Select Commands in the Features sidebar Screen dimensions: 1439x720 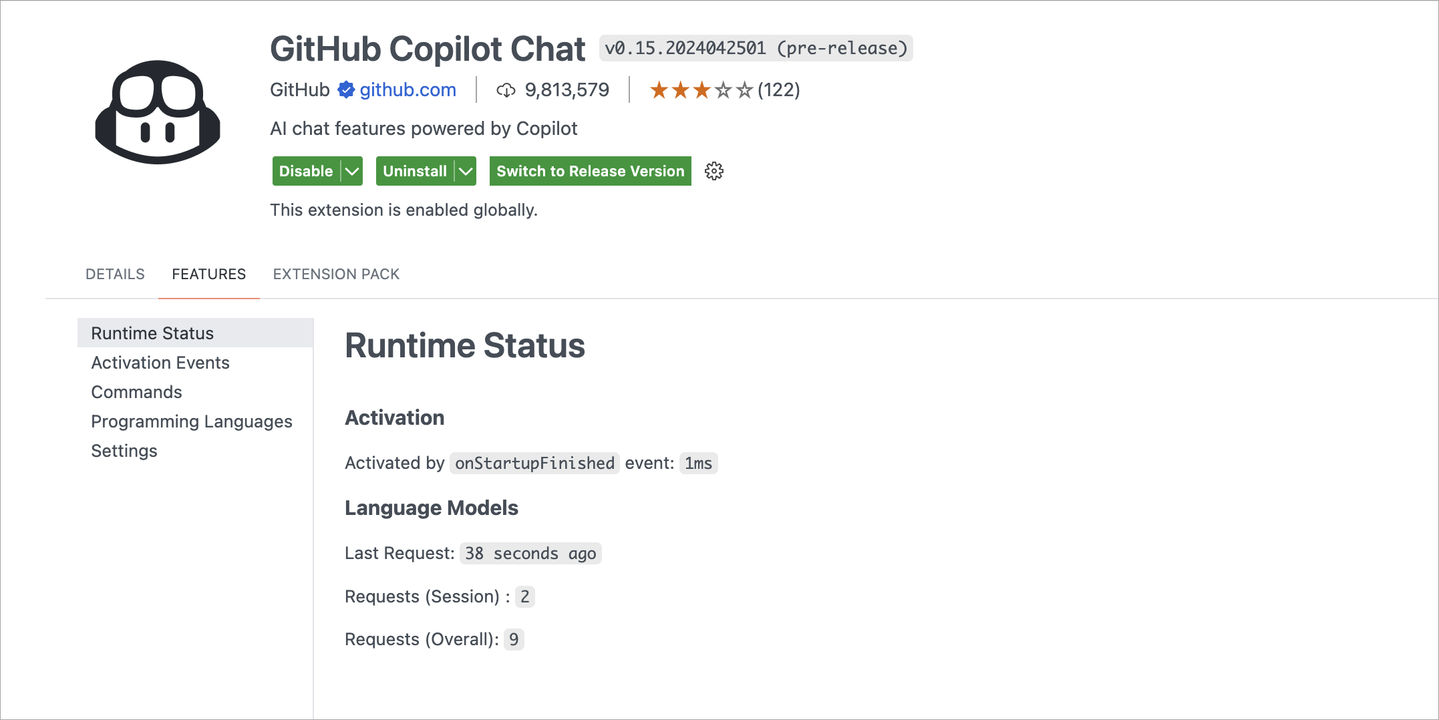click(x=136, y=391)
